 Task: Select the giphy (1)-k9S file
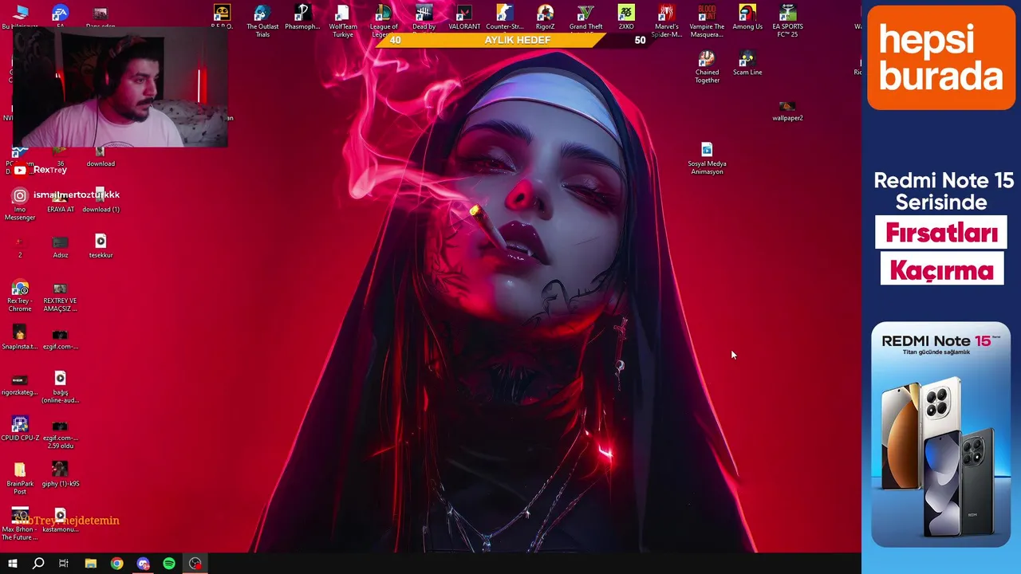[60, 474]
